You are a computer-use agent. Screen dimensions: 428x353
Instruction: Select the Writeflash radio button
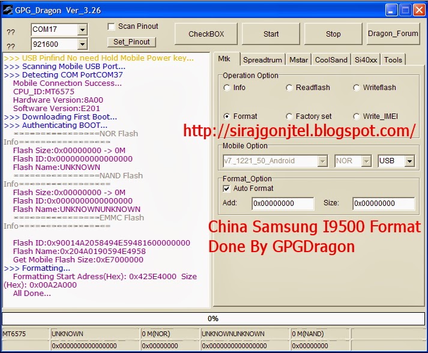pyautogui.click(x=356, y=88)
